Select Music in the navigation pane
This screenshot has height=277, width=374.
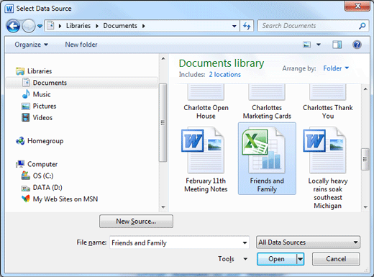37,94
